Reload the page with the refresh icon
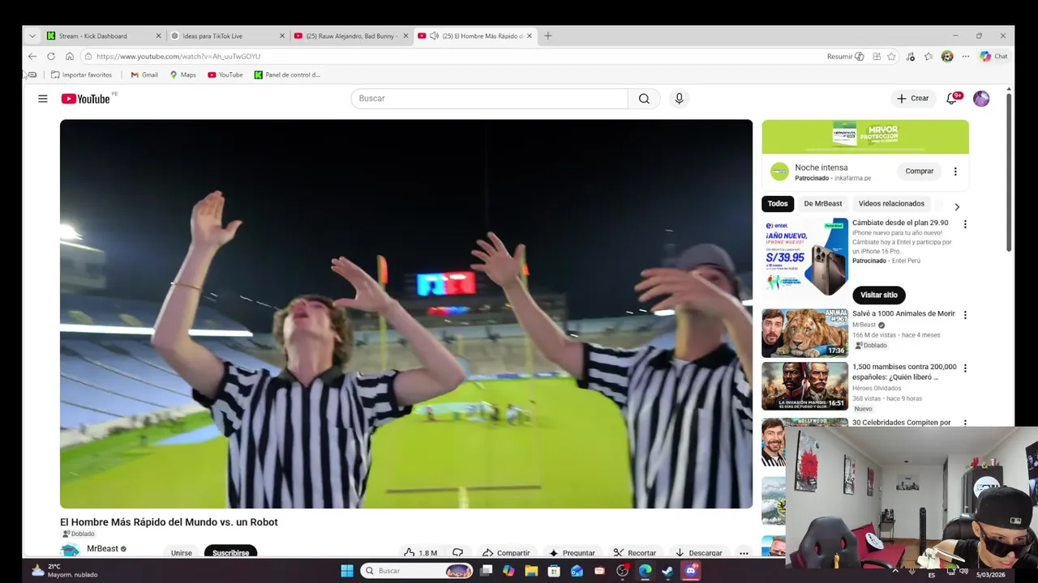This screenshot has height=583, width=1038. (x=50, y=57)
